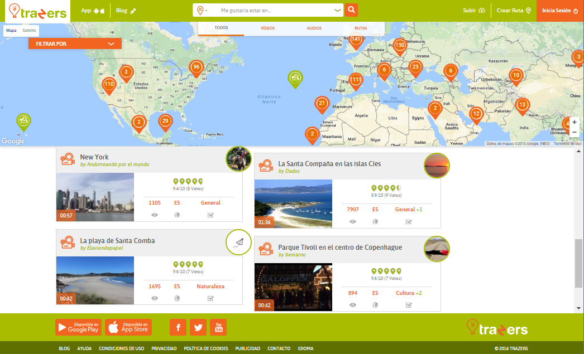Zoom out on the map
This screenshot has height=354, width=584.
(x=575, y=132)
